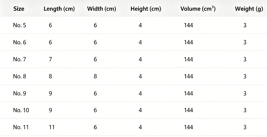
Task: Click the No. 7 size cell
Action: [20, 59]
